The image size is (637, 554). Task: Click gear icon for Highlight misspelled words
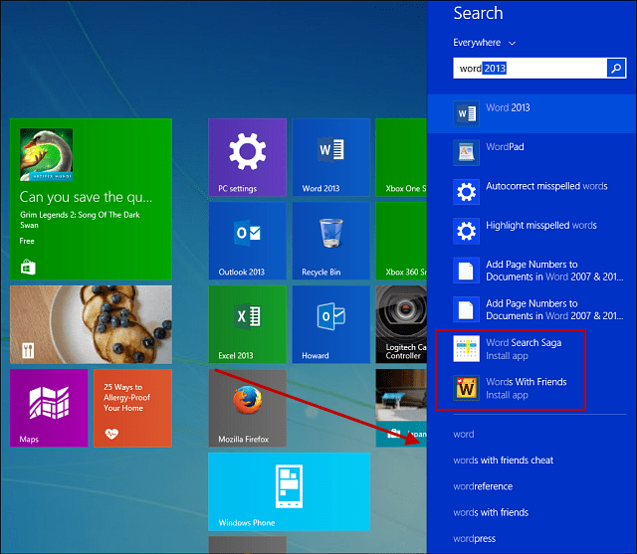point(467,232)
